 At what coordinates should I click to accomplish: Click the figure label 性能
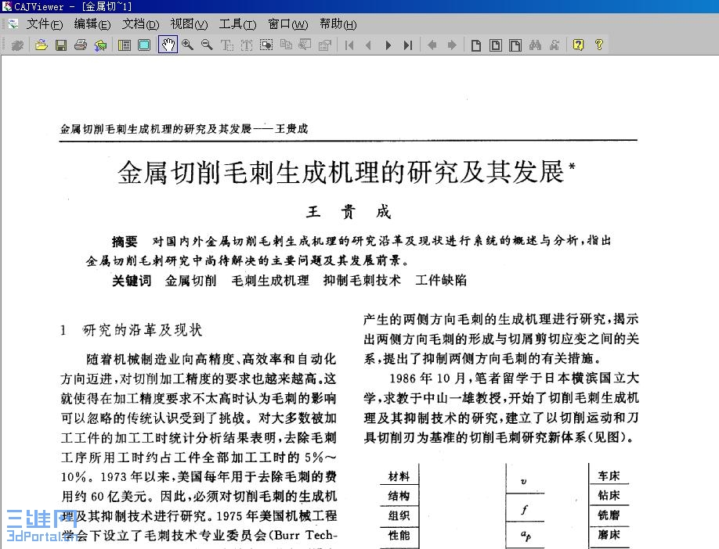(x=399, y=535)
